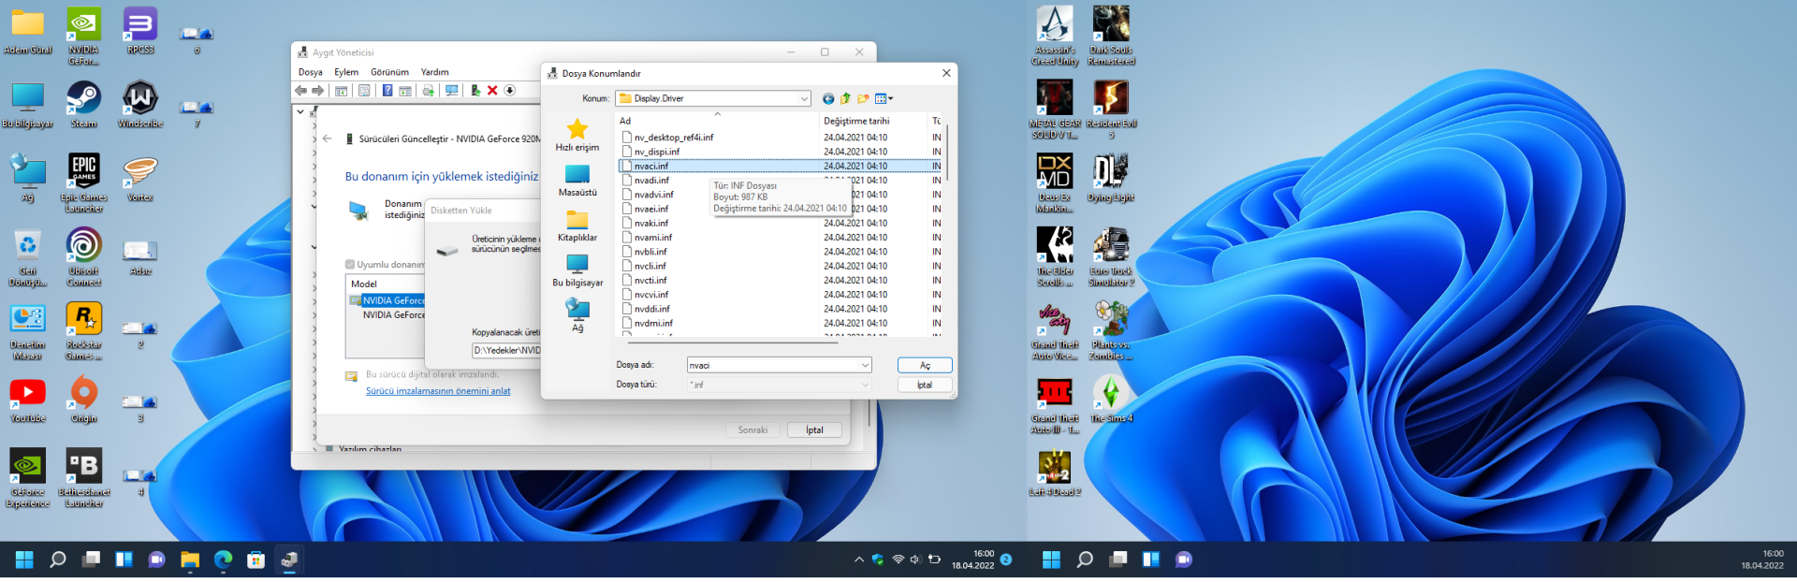The image size is (1797, 582).
Task: Click blue question mark Help toolbar icon
Action: tap(387, 91)
